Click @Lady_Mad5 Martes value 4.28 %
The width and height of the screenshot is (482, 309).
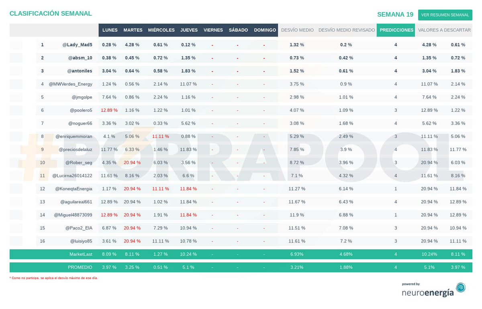[131, 45]
